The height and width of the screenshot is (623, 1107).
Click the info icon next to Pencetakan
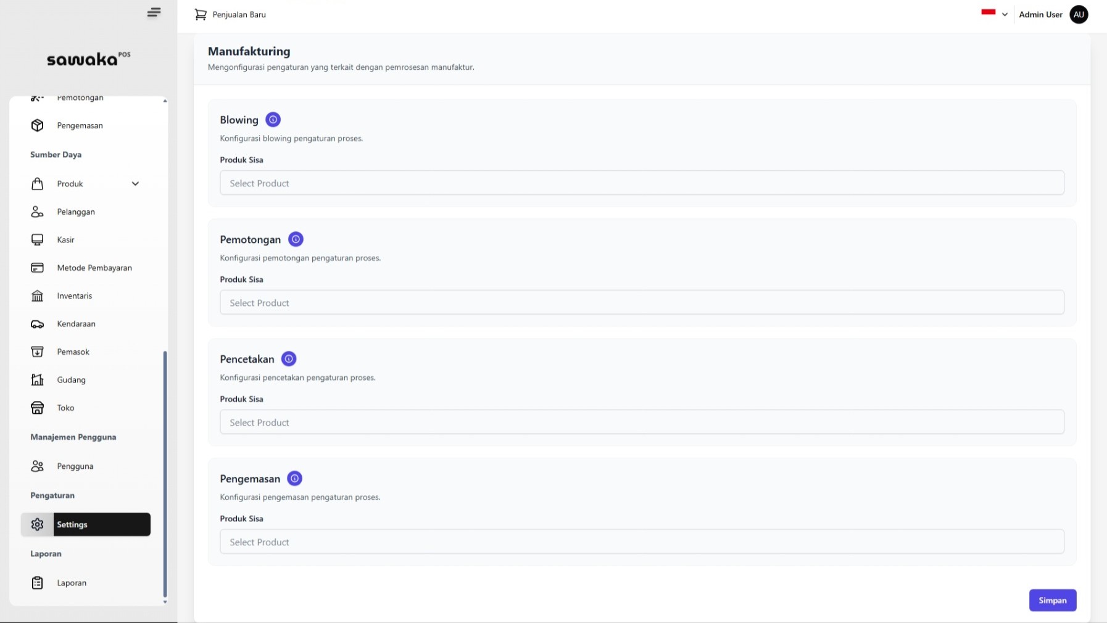[288, 359]
